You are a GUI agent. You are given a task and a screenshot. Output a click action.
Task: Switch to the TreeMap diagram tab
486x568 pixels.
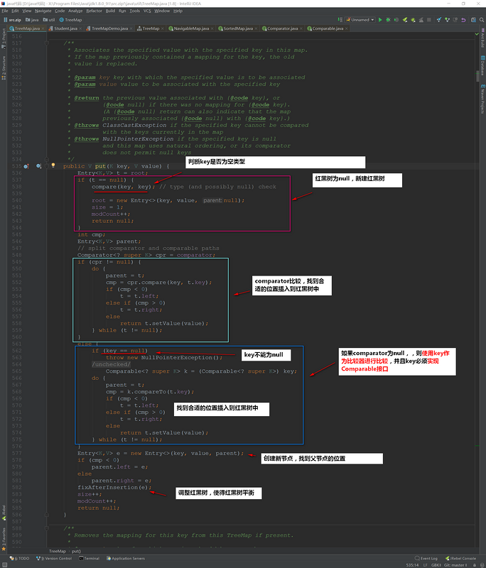151,28
